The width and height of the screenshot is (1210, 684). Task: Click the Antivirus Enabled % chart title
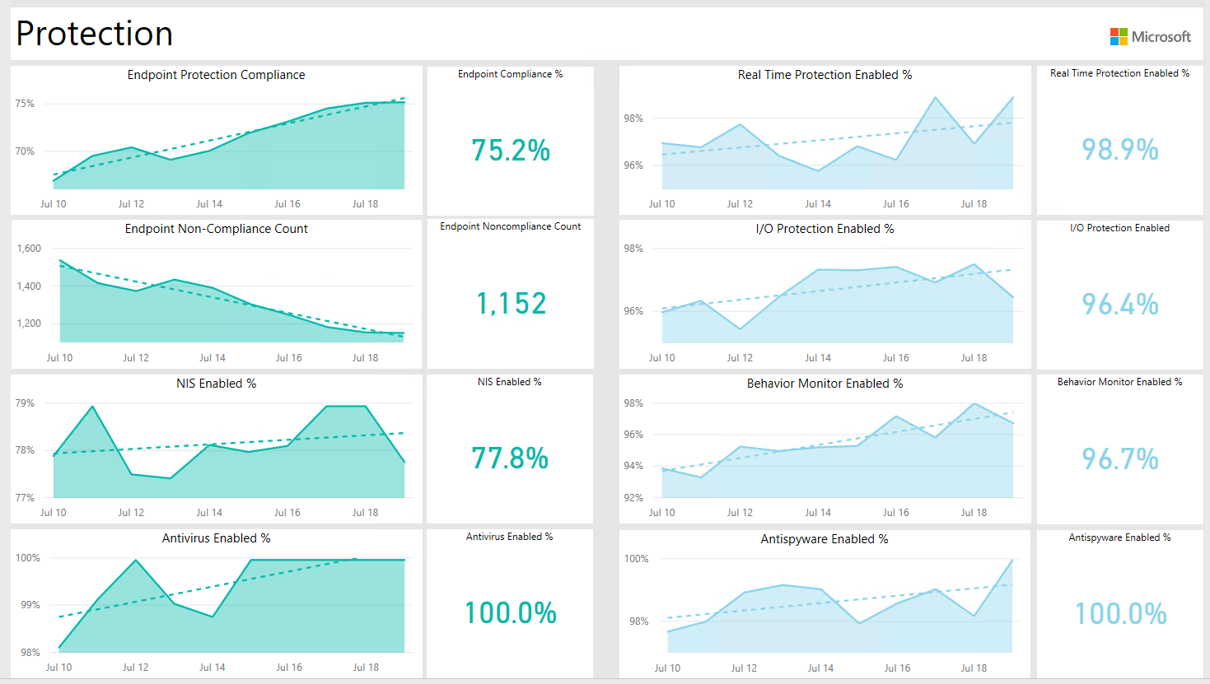tap(216, 538)
